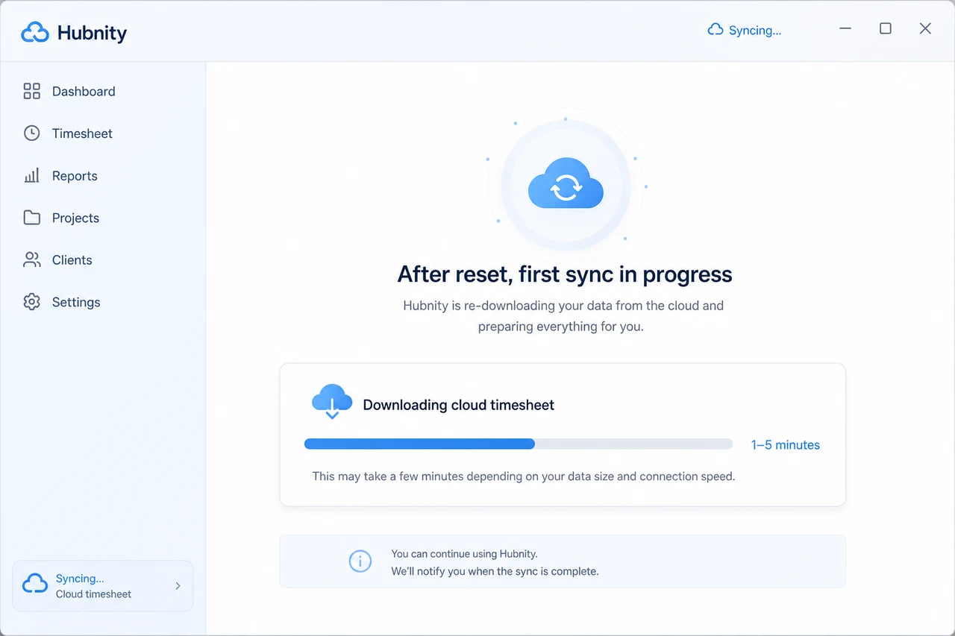Click the "After reset, first sync in progress" heading

[x=565, y=274]
